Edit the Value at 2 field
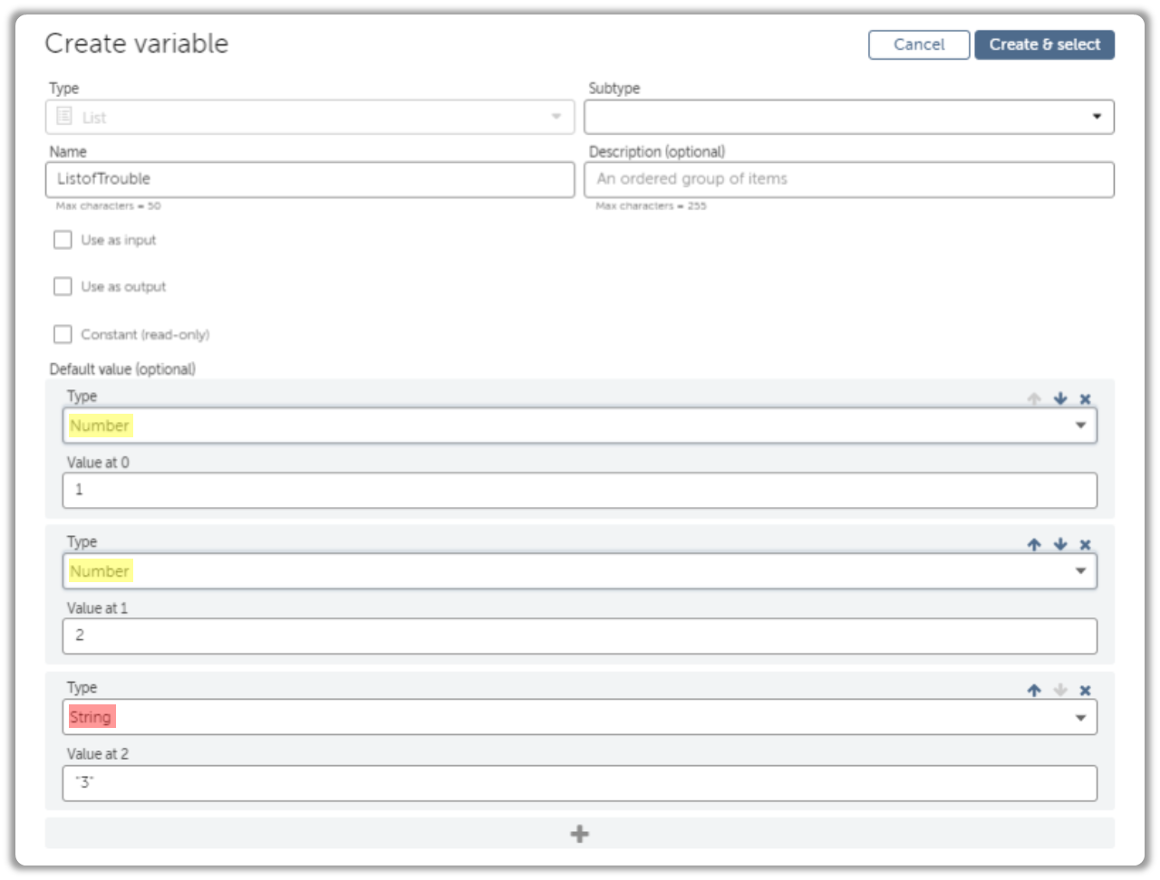This screenshot has height=880, width=1160. tap(580, 783)
